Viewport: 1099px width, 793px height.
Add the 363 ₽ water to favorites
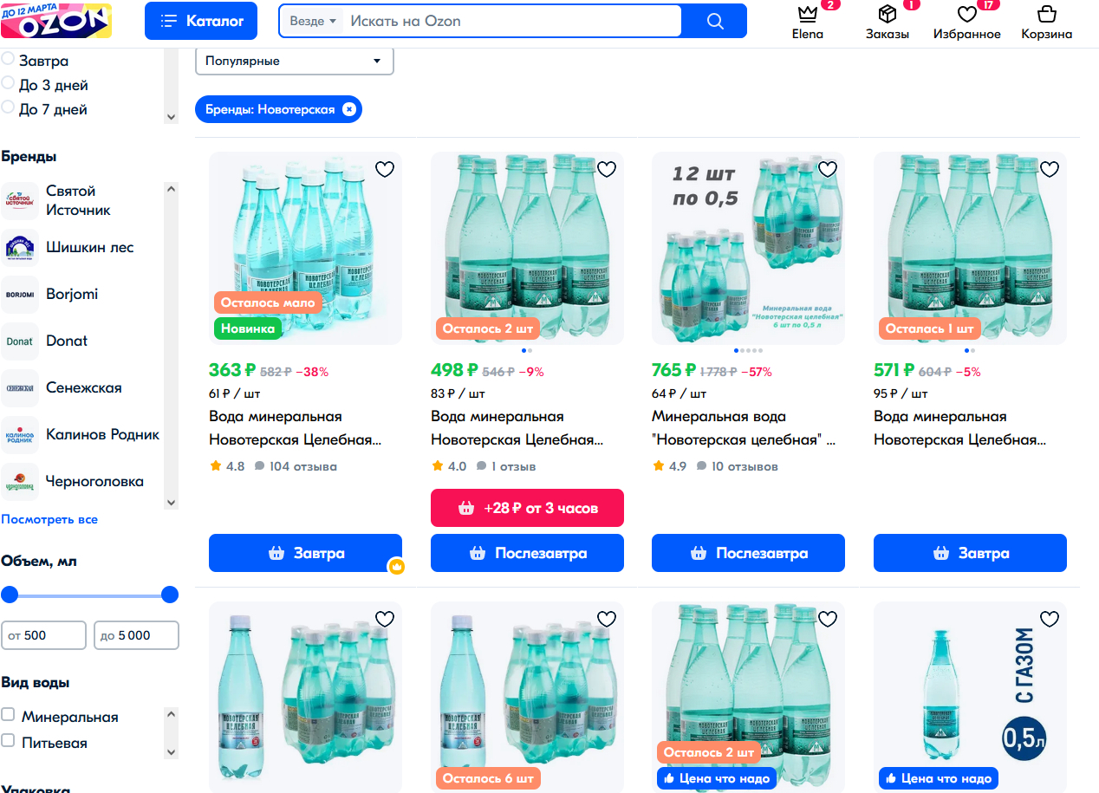pyautogui.click(x=385, y=169)
